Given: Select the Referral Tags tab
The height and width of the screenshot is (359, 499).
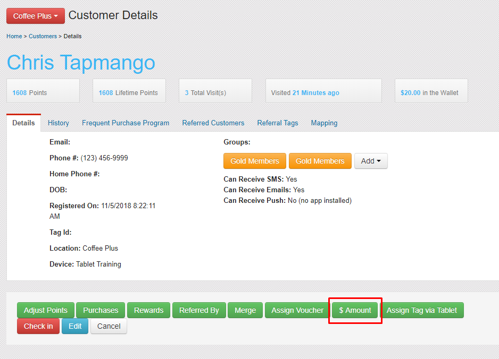Looking at the screenshot, I should click(278, 123).
